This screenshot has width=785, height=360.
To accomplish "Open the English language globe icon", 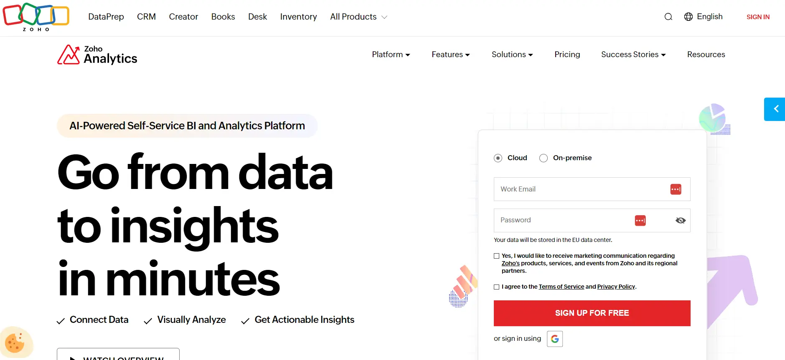I will click(688, 17).
